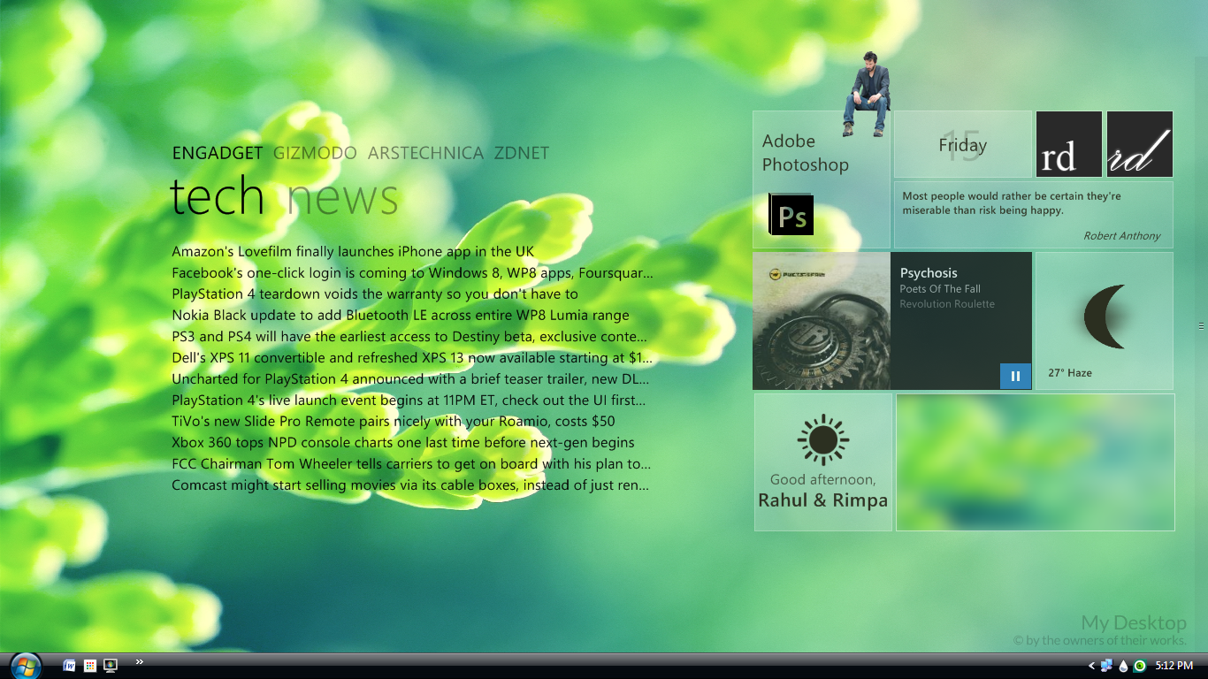Switch to the GIZMODO news tab
This screenshot has width=1208, height=679.
pyautogui.click(x=315, y=153)
